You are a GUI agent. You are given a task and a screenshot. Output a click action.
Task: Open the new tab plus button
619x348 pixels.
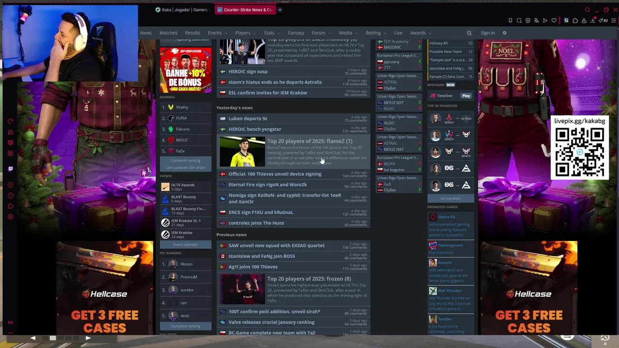[280, 10]
